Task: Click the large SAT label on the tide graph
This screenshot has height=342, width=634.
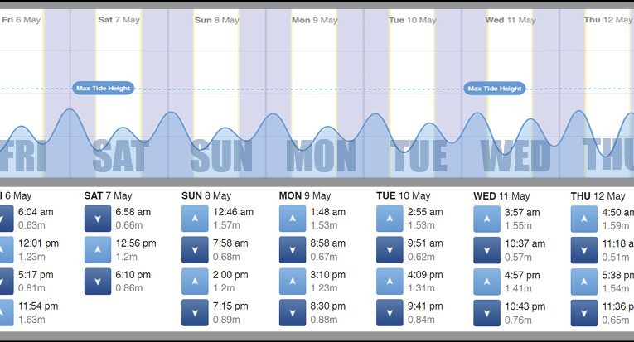Action: [x=121, y=157]
